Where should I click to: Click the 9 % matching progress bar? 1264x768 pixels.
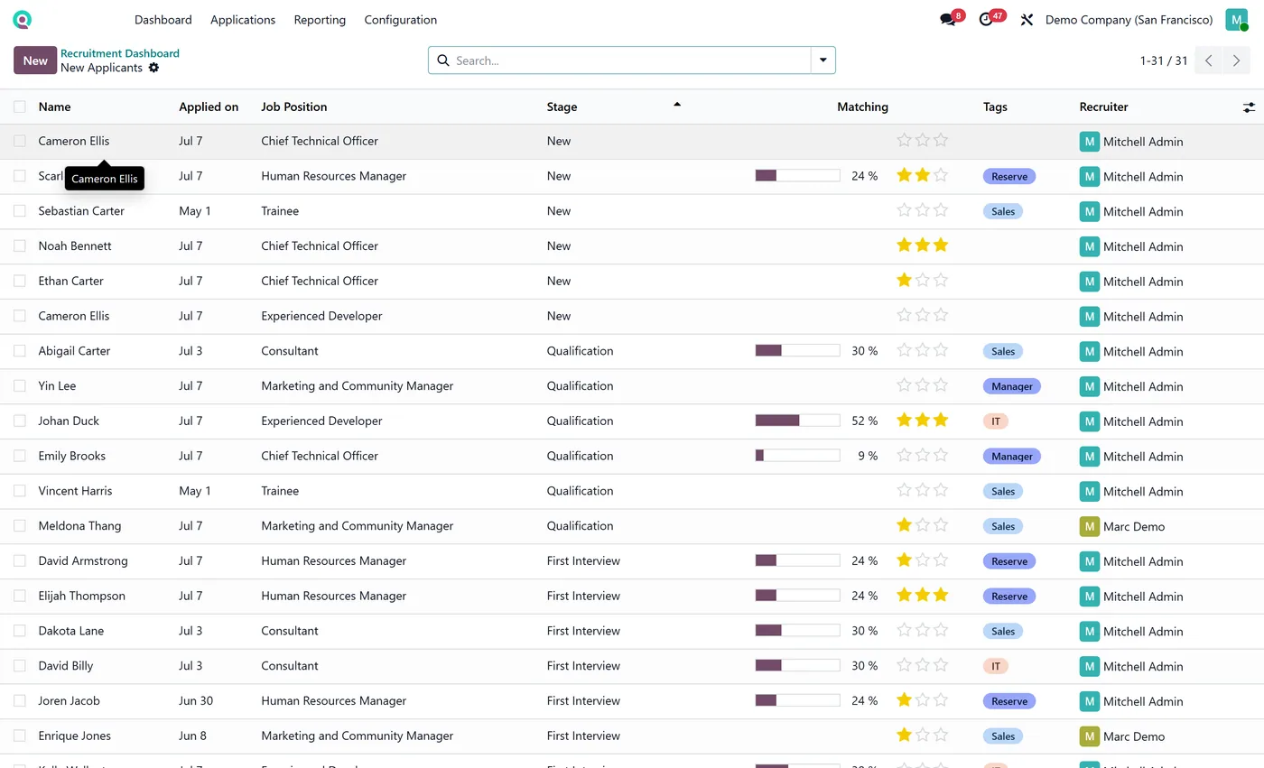[x=798, y=456]
